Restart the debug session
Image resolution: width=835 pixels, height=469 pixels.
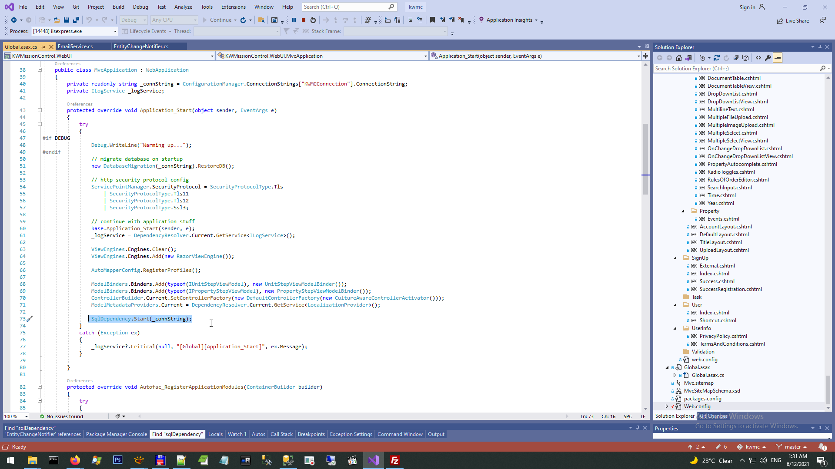click(313, 20)
